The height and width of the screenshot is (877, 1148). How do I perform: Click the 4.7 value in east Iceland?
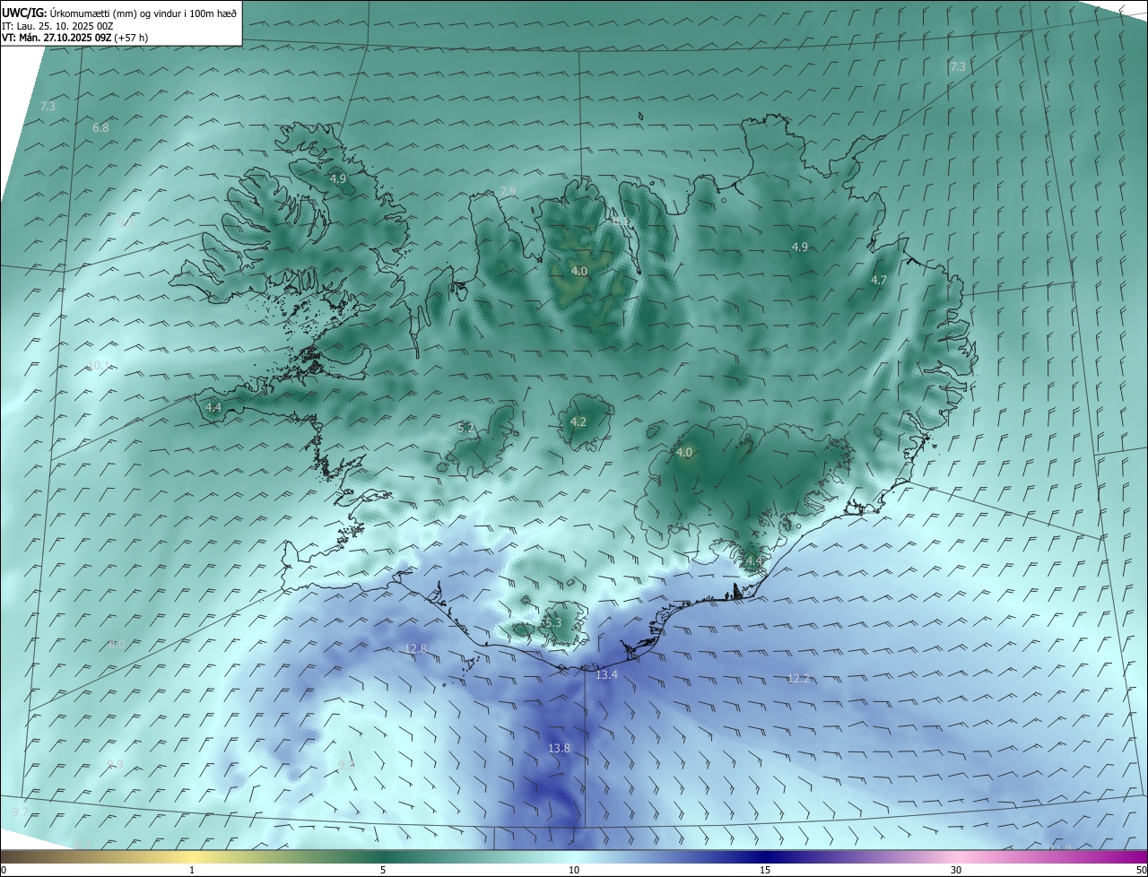[x=879, y=280]
